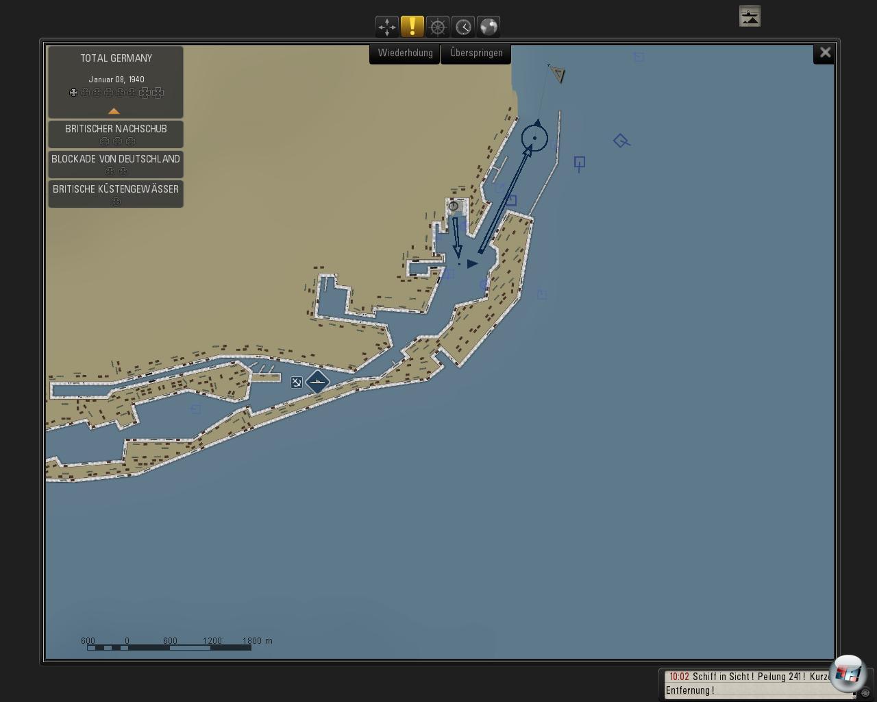Click the clock icon in top toolbar
The height and width of the screenshot is (702, 877).
(463, 27)
